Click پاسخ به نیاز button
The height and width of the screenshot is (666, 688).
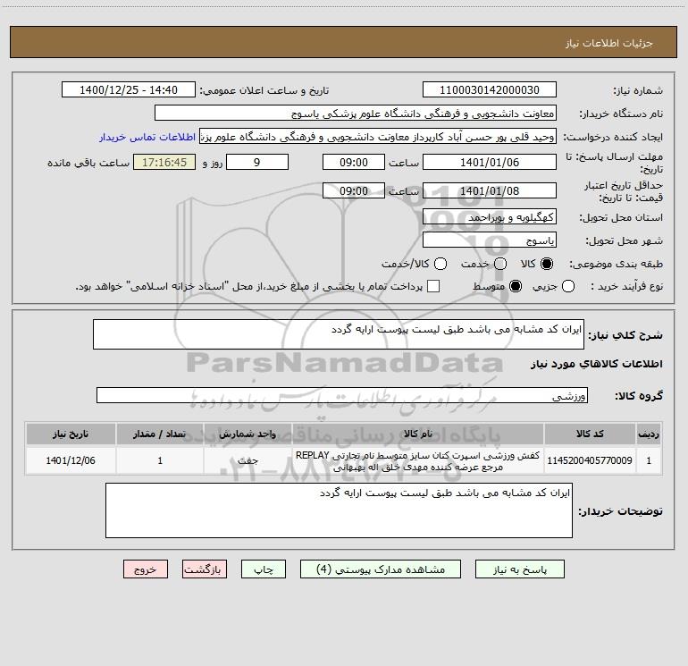519,569
